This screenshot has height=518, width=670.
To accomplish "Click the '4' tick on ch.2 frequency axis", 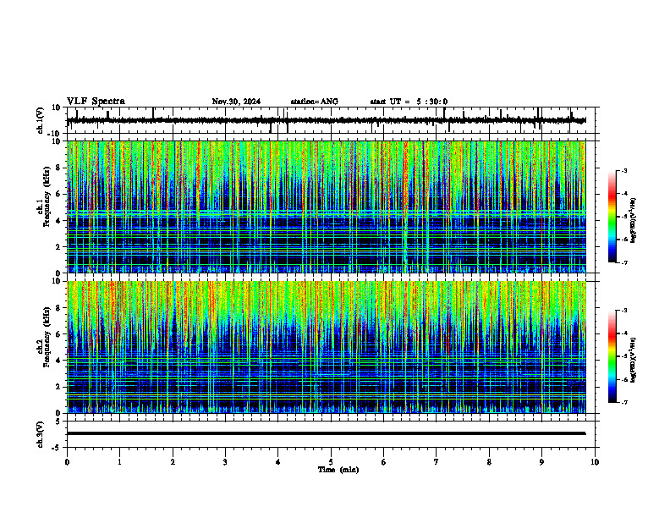I will (x=59, y=361).
